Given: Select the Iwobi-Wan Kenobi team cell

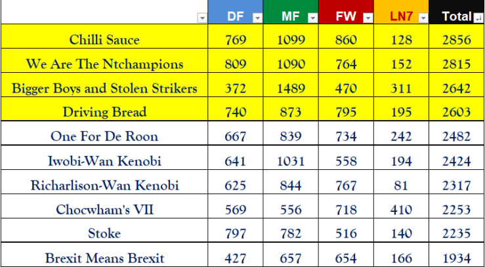Looking at the screenshot, I should (104, 161).
